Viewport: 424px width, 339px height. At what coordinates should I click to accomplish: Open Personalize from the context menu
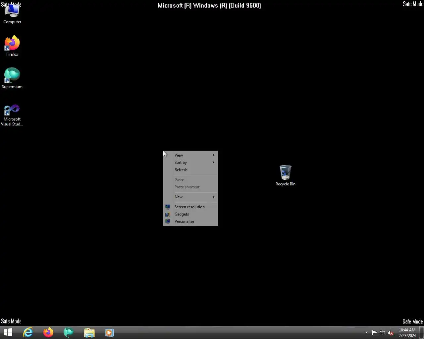190,221
